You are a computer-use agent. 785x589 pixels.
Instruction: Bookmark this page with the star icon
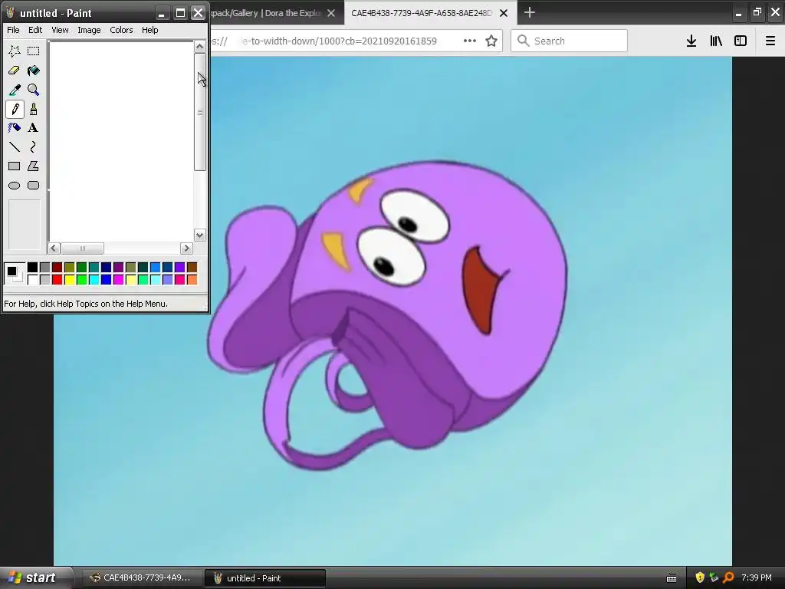(x=491, y=41)
